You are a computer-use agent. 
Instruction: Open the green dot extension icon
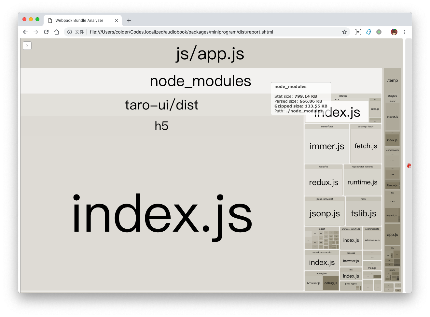point(379,32)
